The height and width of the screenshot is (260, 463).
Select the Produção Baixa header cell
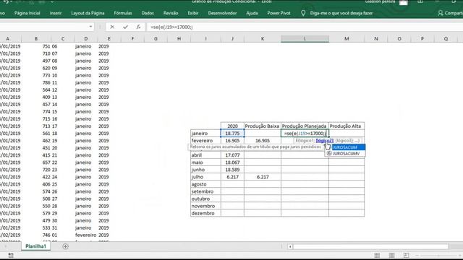[262, 126]
